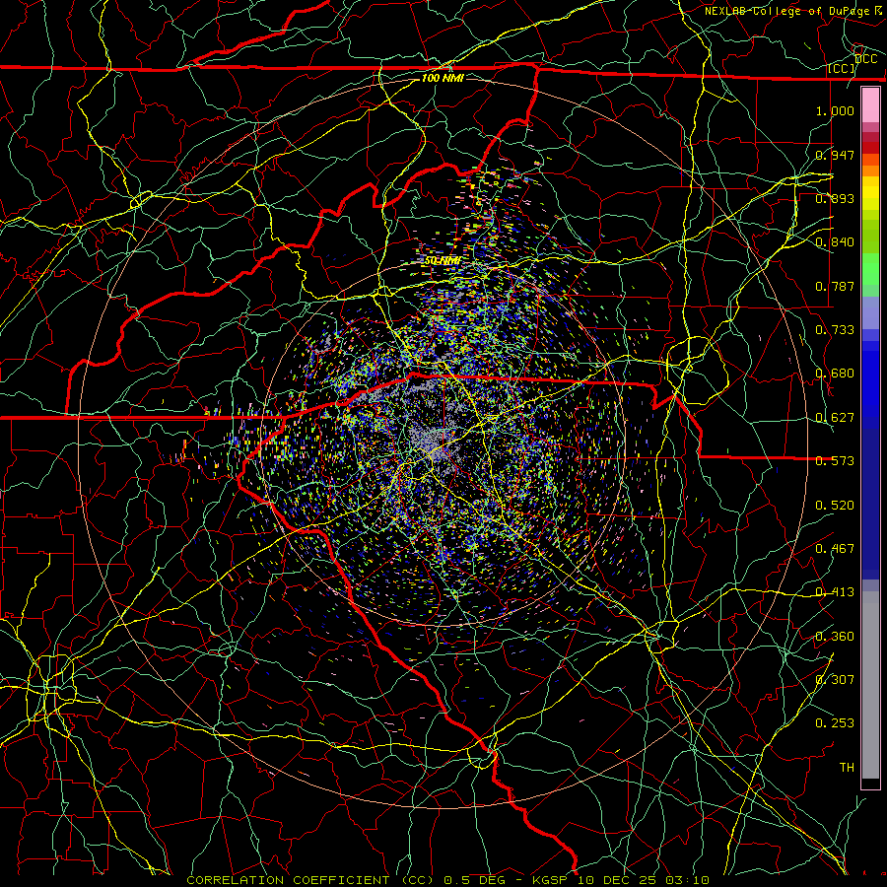887x887 pixels.
Task: Select the 0.627 scale value
Action: click(x=835, y=418)
